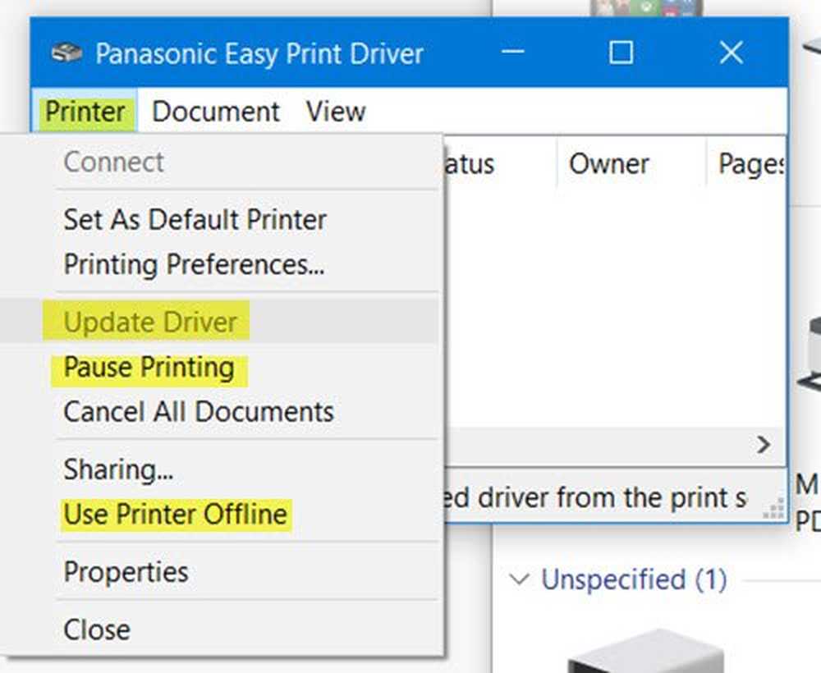Minimize the Panasonic Easy Print Driver window
The width and height of the screenshot is (821, 673).
pos(513,54)
